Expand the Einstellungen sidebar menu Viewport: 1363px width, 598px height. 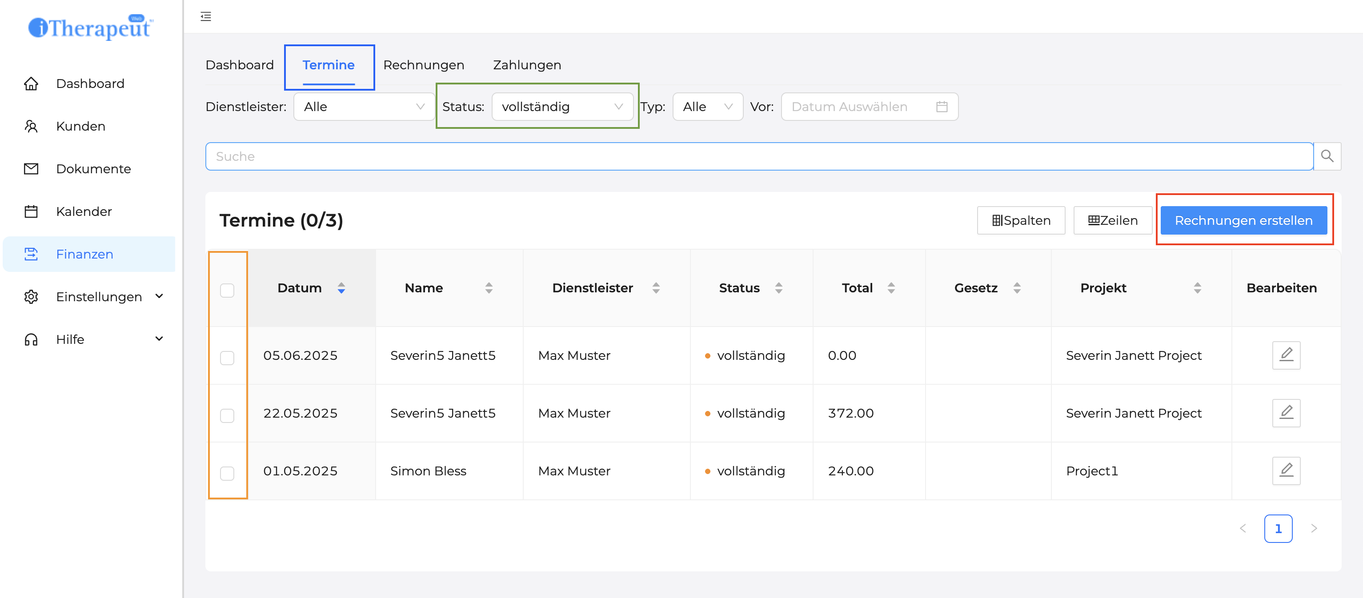pos(98,297)
